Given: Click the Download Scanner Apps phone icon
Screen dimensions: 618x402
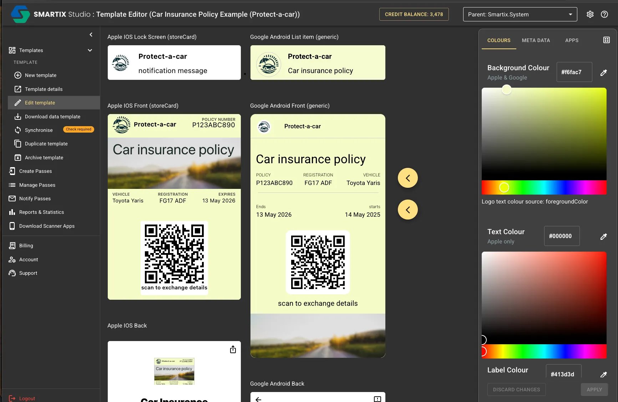Looking at the screenshot, I should click(x=12, y=226).
